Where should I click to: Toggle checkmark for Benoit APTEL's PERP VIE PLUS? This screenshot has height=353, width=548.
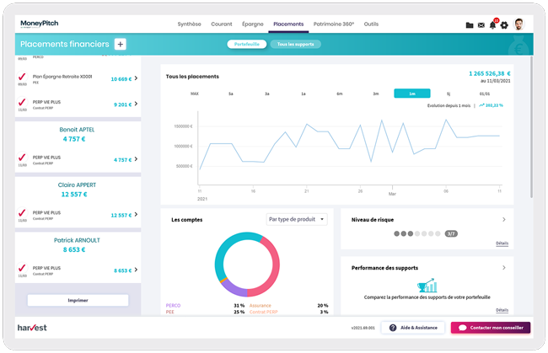tap(22, 158)
